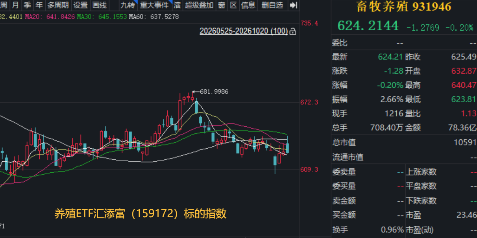477x238 pixels.
Task: Open 超级叠加 super overlay
Action: (x=199, y=5)
